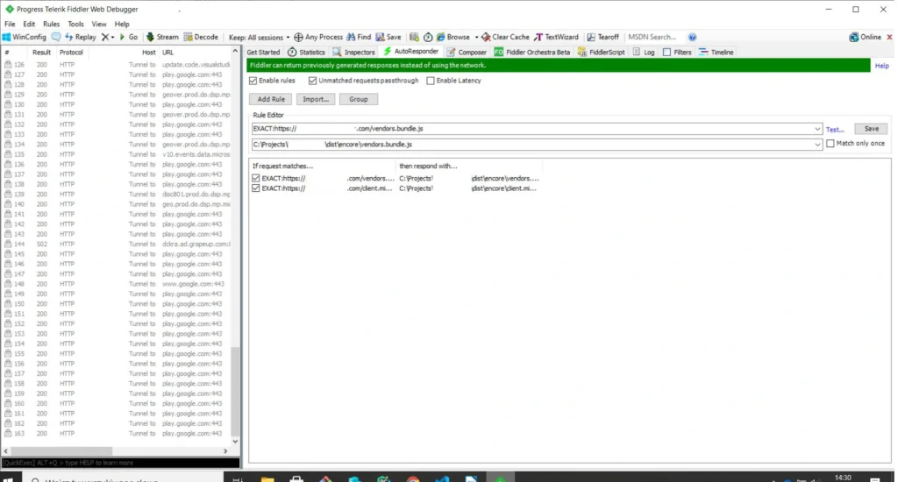Open the File menu
This screenshot has width=898, height=482.
(x=10, y=24)
